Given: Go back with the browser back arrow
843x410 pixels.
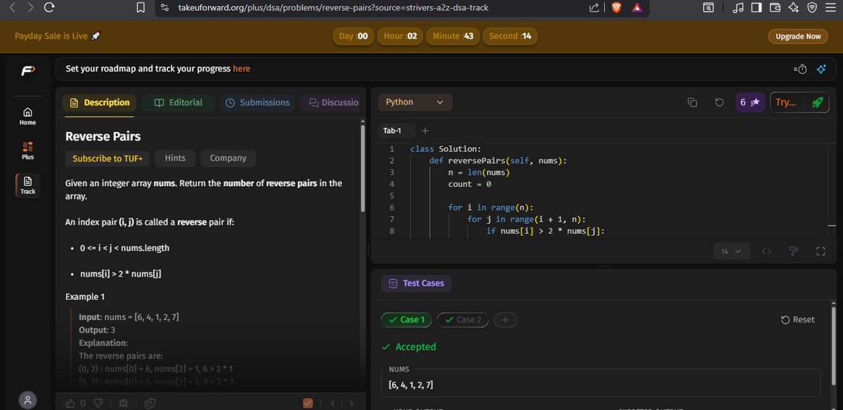Looking at the screenshot, I should point(12,8).
